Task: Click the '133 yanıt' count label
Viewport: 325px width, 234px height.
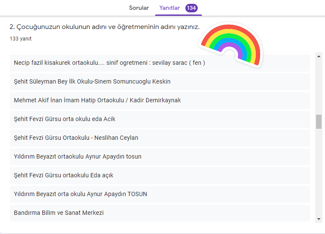Action: [x=20, y=39]
